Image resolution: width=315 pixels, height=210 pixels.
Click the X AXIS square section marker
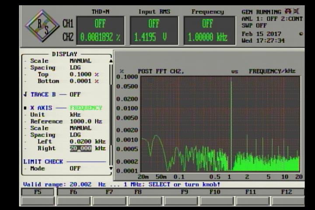[25, 108]
